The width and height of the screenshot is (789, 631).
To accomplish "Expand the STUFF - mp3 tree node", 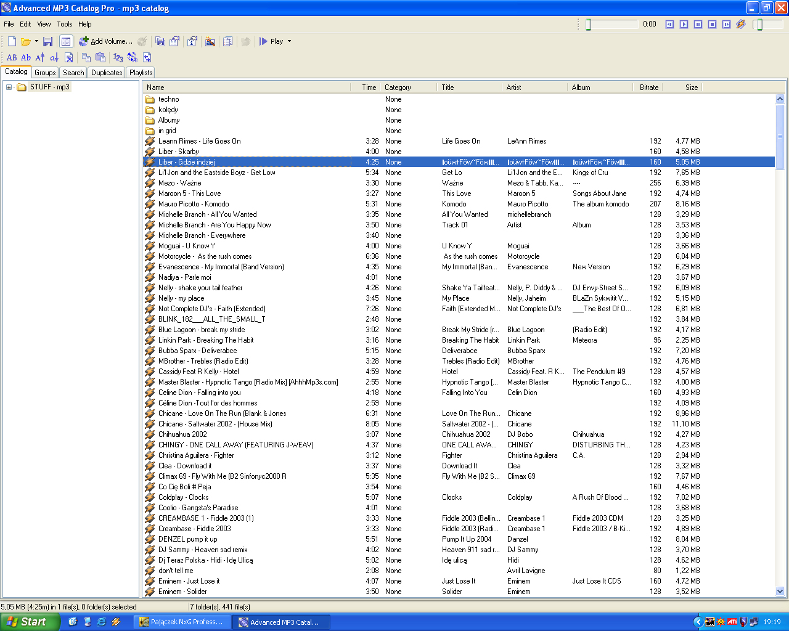I will [9, 87].
